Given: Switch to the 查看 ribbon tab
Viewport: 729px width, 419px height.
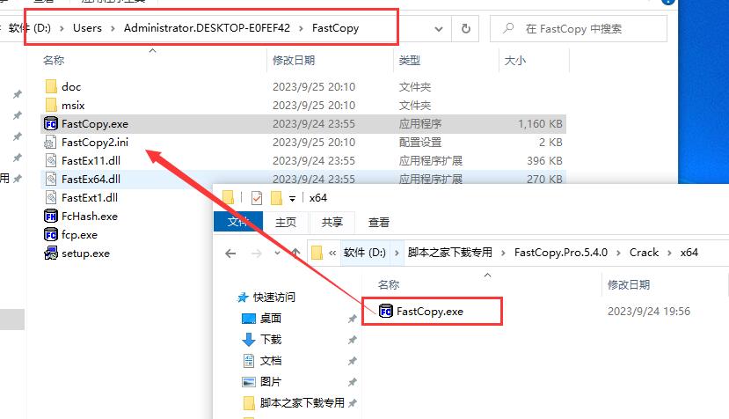Looking at the screenshot, I should [x=378, y=222].
